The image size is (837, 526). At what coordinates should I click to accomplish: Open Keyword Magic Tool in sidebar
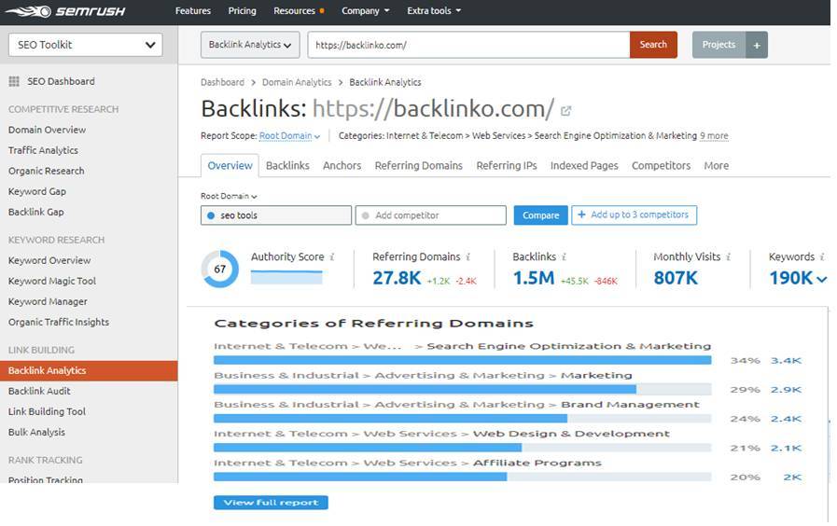[52, 281]
